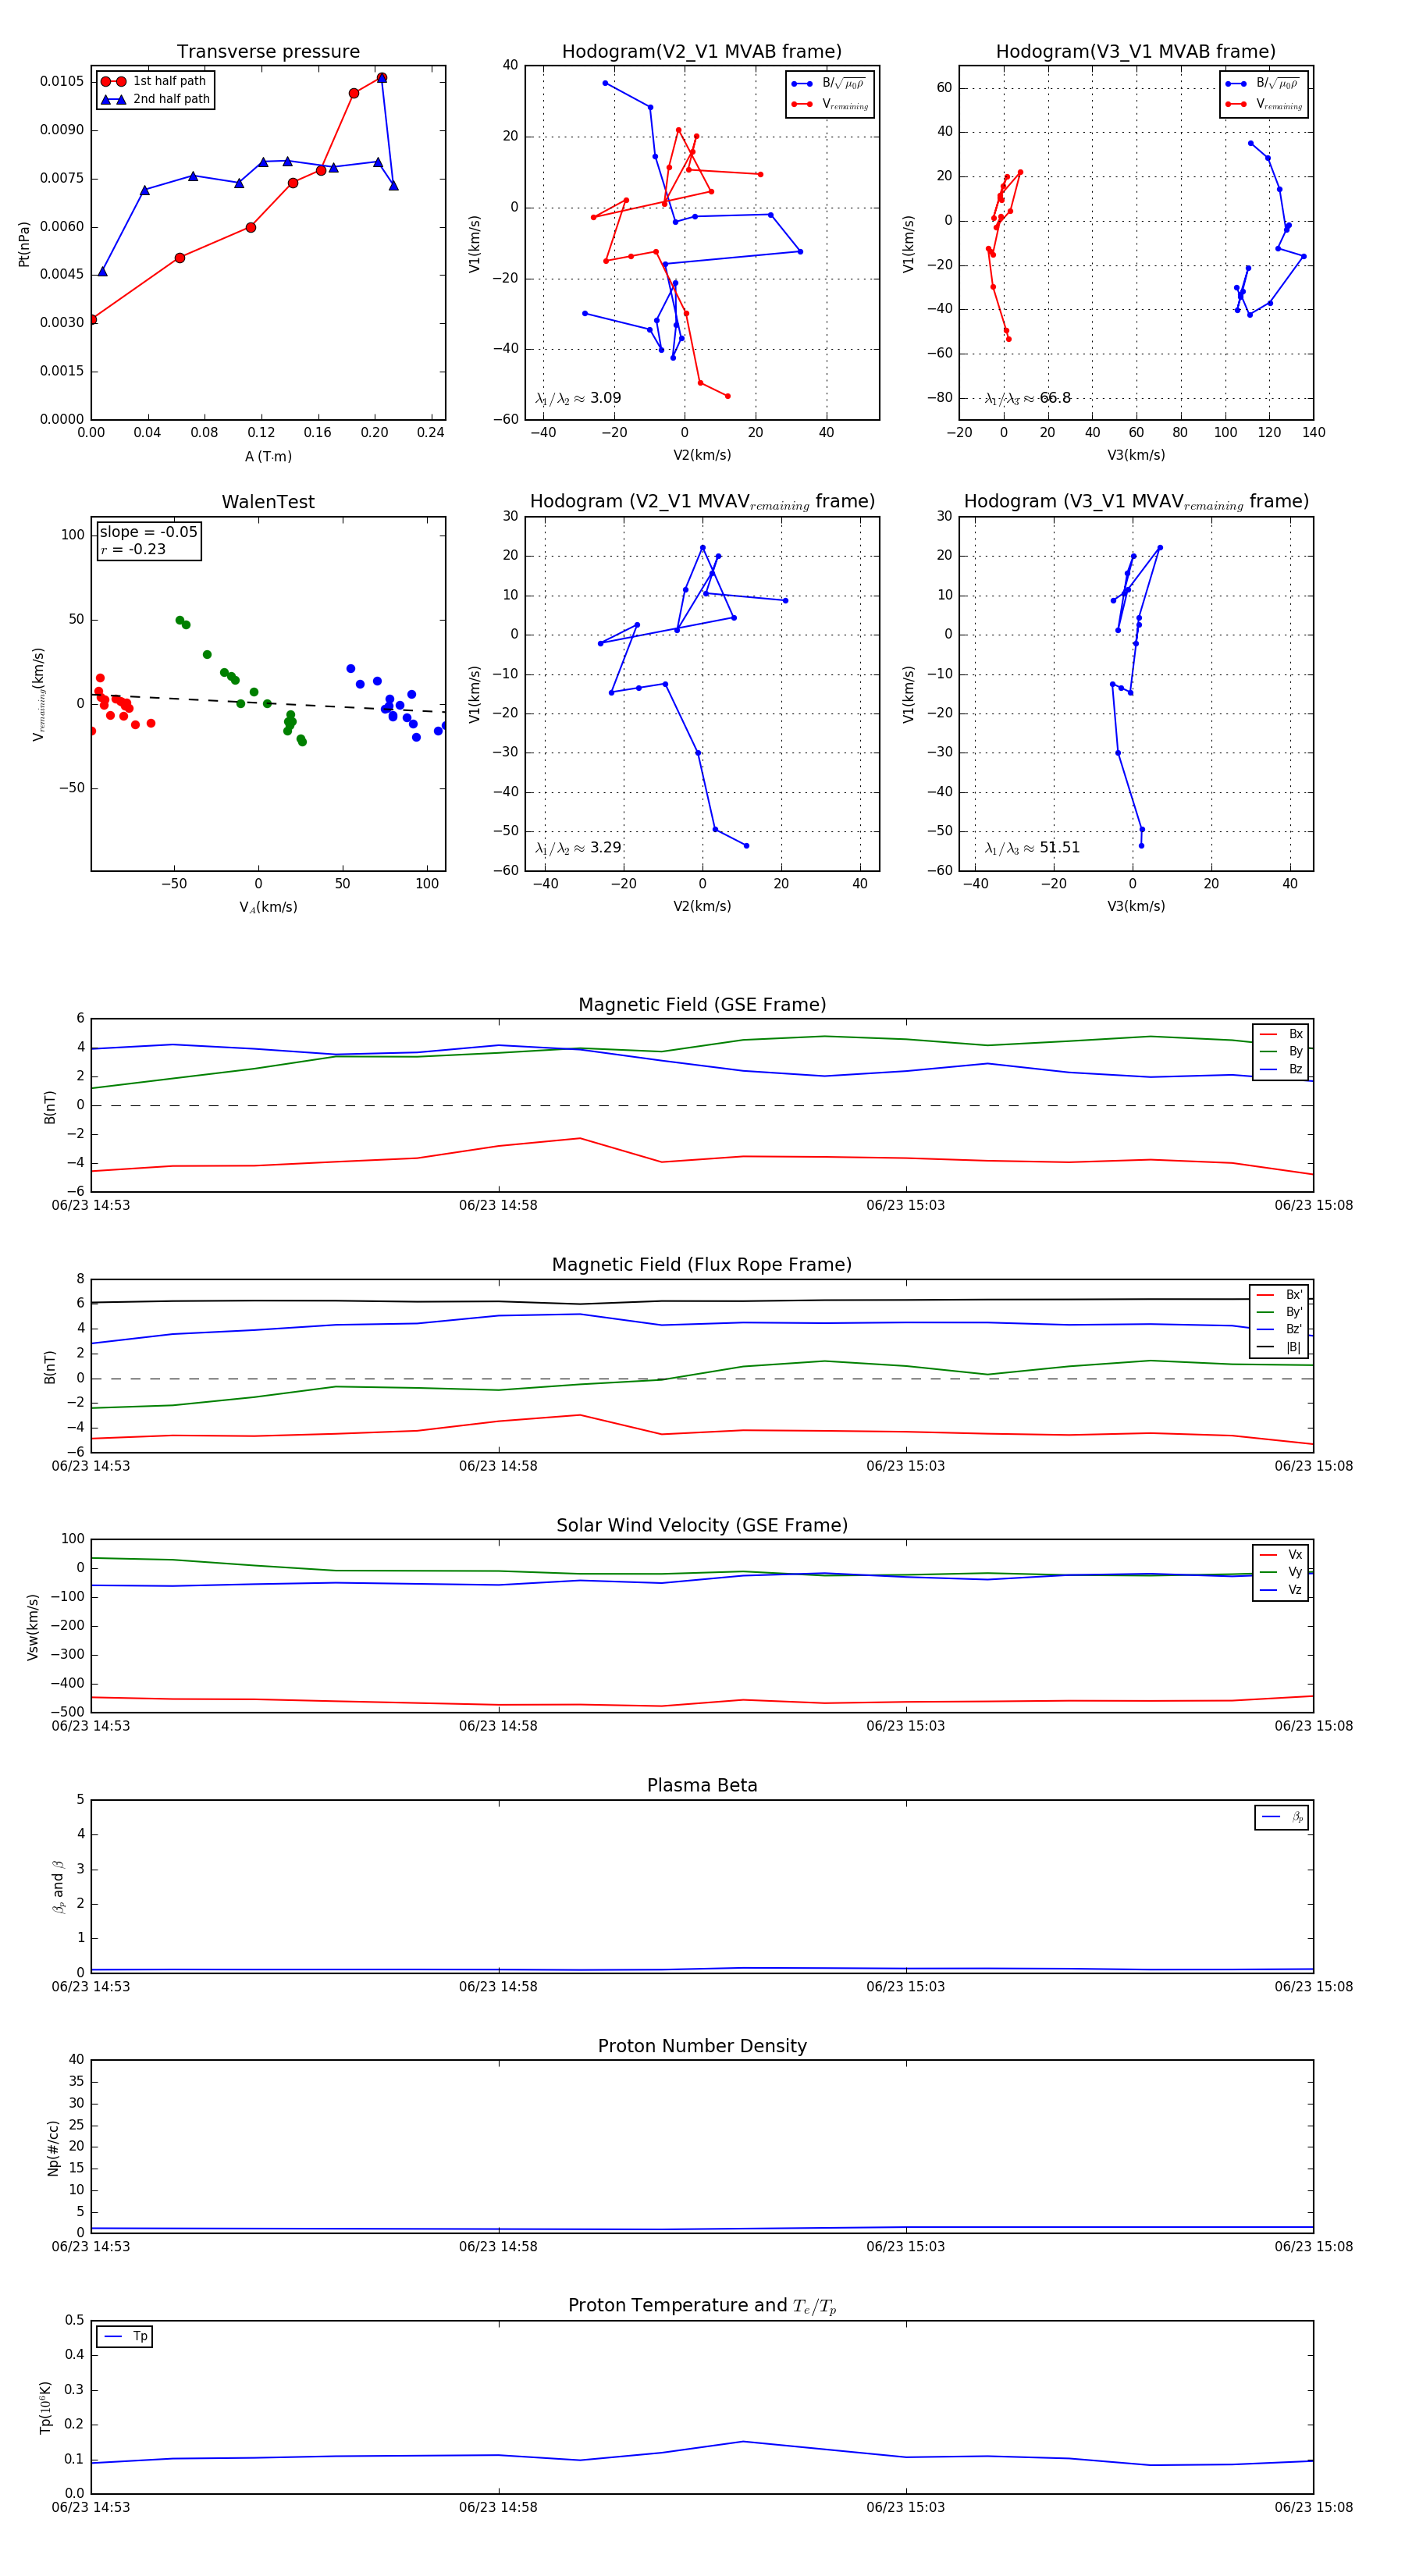Click the 'Vsw(km/s)' y-axis label

[33, 1627]
